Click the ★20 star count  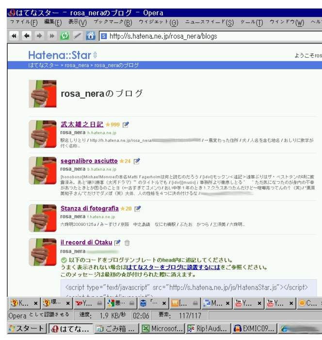(x=126, y=208)
